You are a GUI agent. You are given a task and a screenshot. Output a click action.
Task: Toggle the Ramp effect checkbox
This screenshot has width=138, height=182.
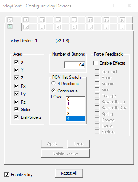[x=97, y=77]
